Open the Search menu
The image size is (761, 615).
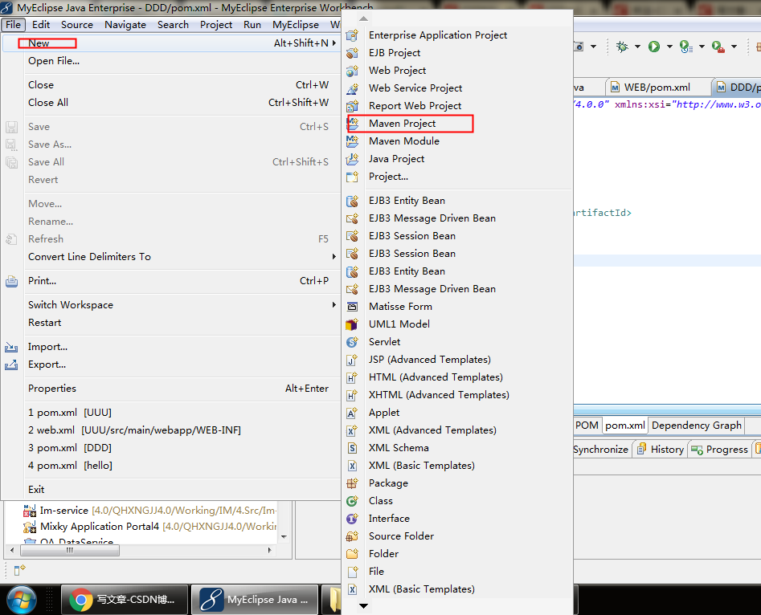click(173, 25)
